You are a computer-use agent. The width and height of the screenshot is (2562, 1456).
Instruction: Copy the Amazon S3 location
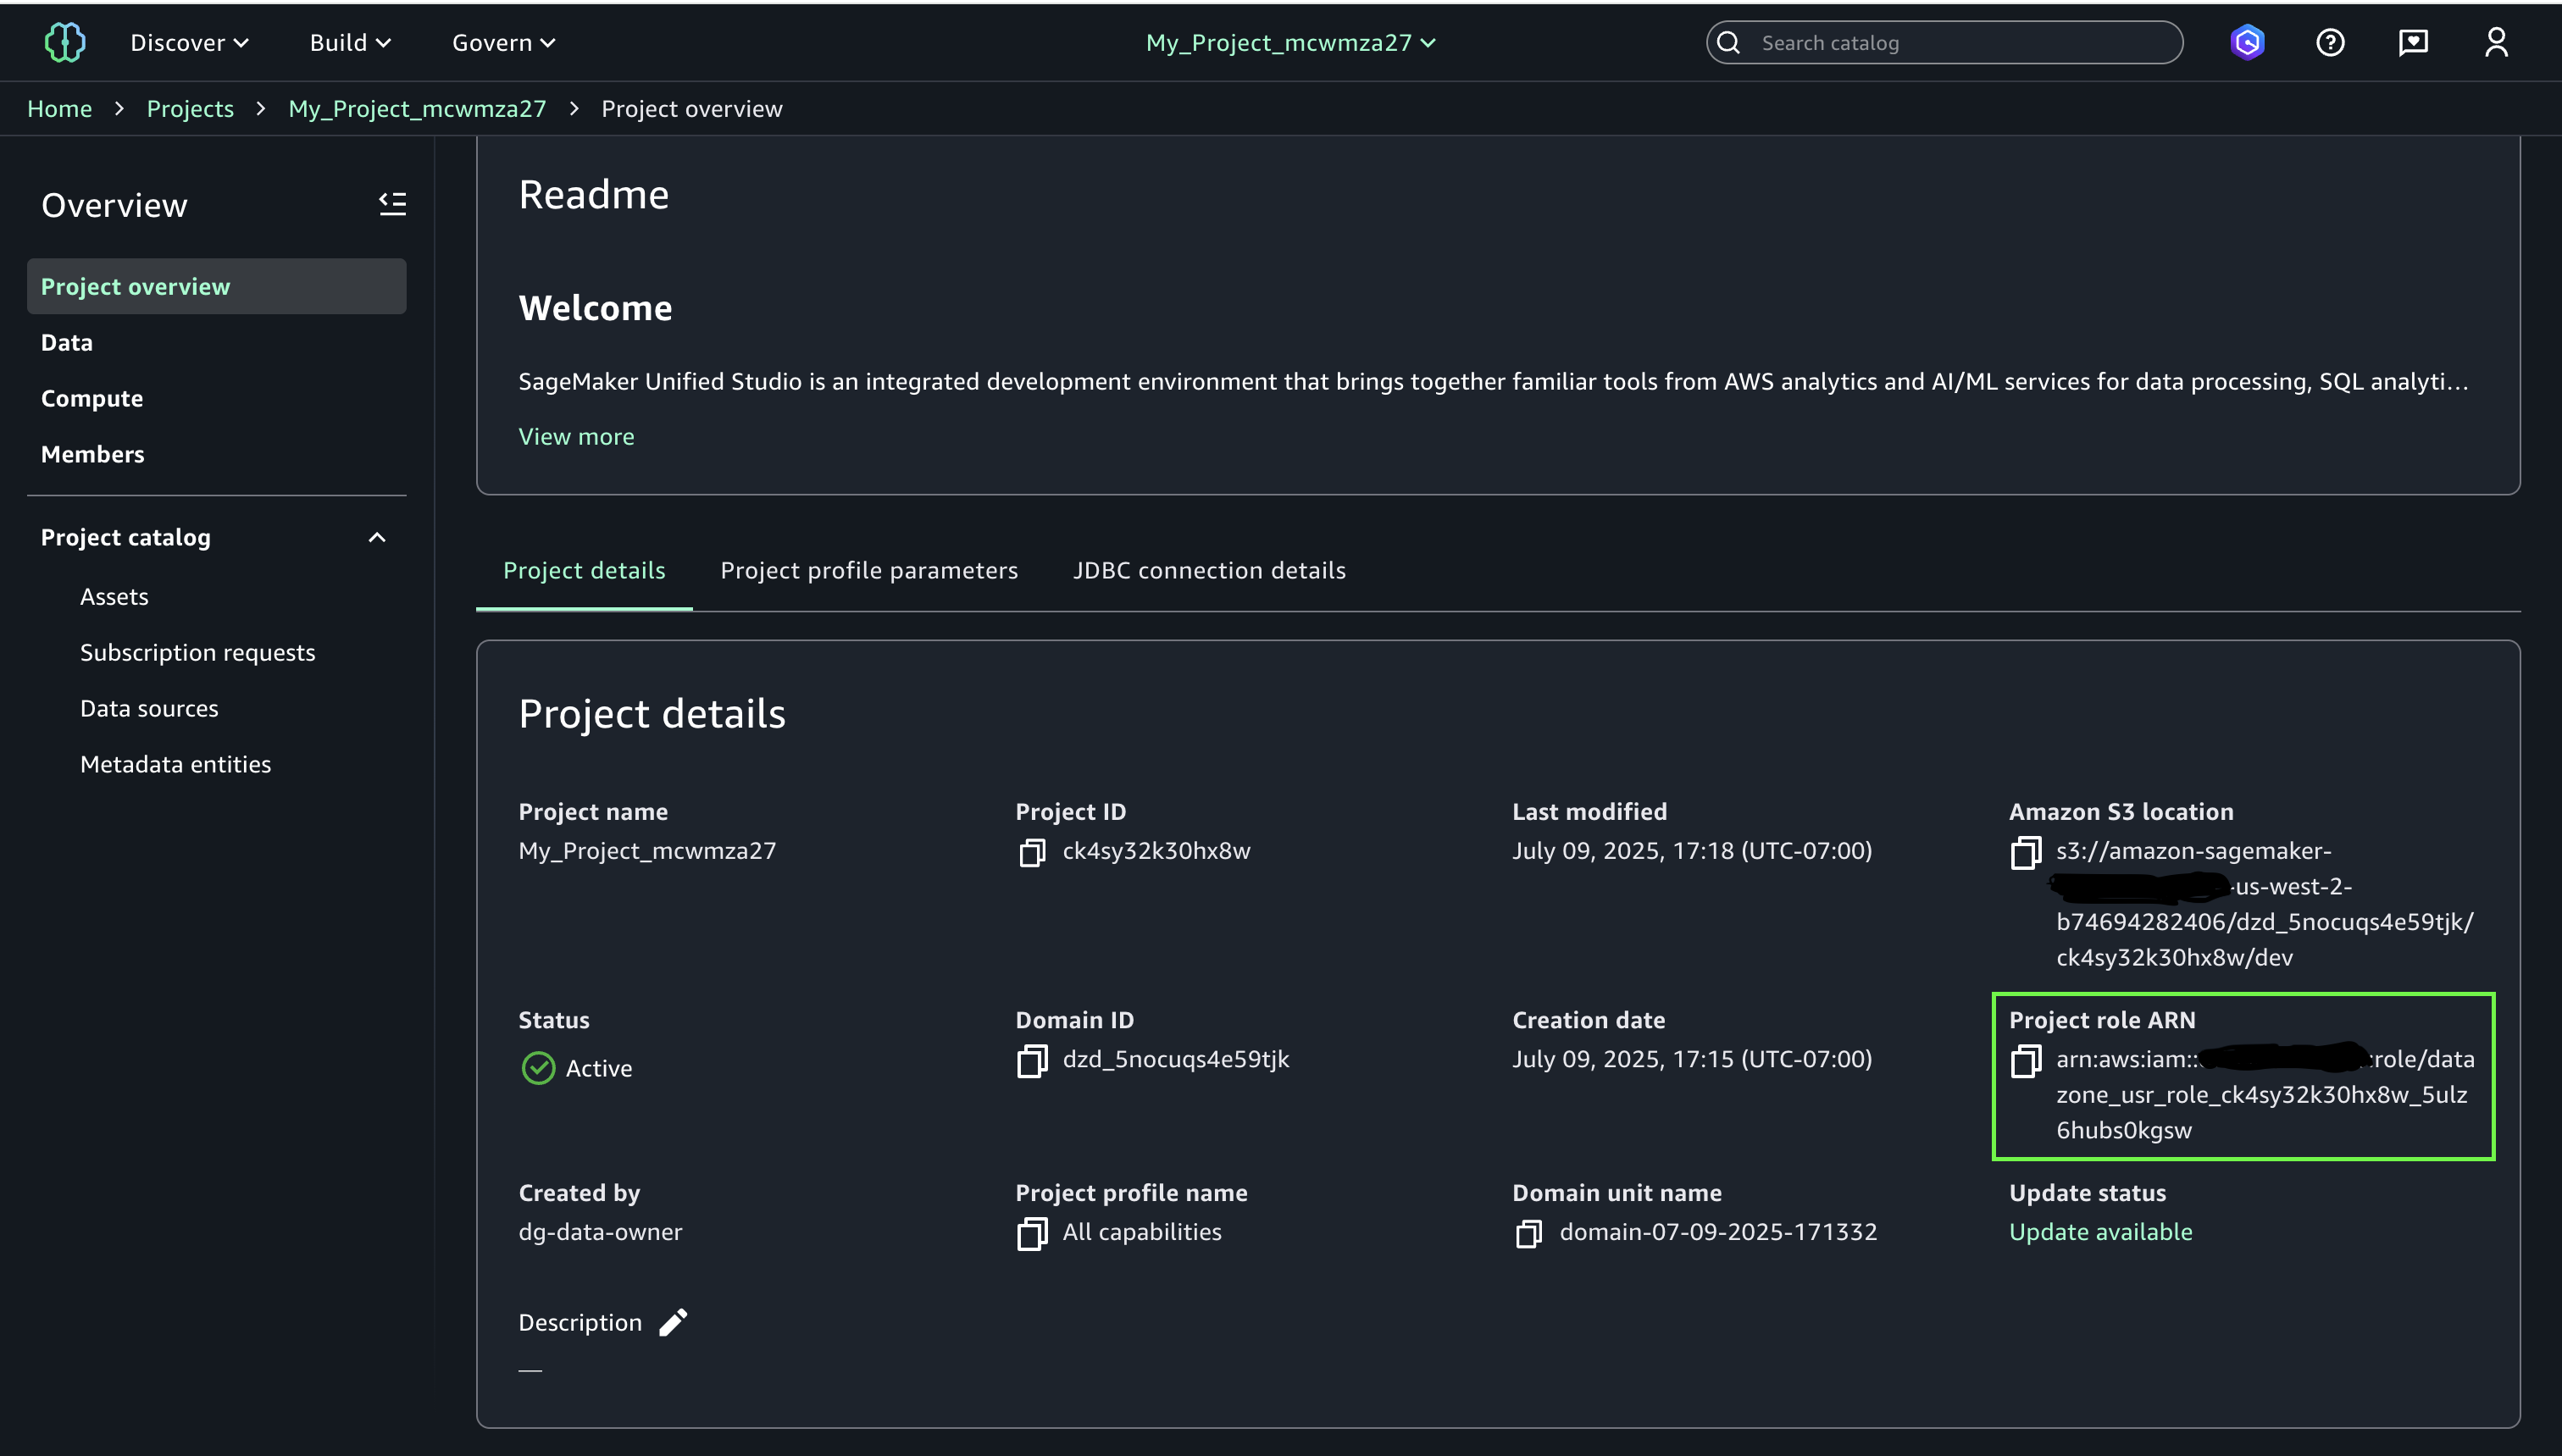click(x=2025, y=852)
